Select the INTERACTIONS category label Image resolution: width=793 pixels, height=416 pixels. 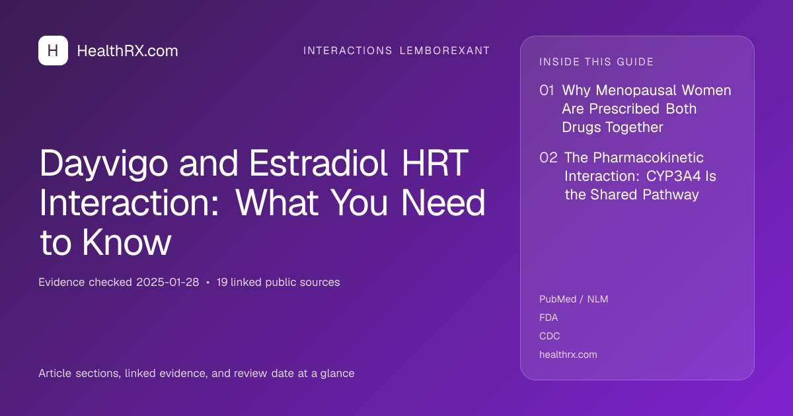pos(348,51)
